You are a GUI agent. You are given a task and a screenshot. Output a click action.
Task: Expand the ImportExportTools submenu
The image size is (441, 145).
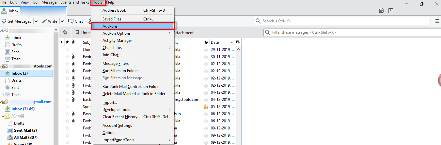point(169,140)
